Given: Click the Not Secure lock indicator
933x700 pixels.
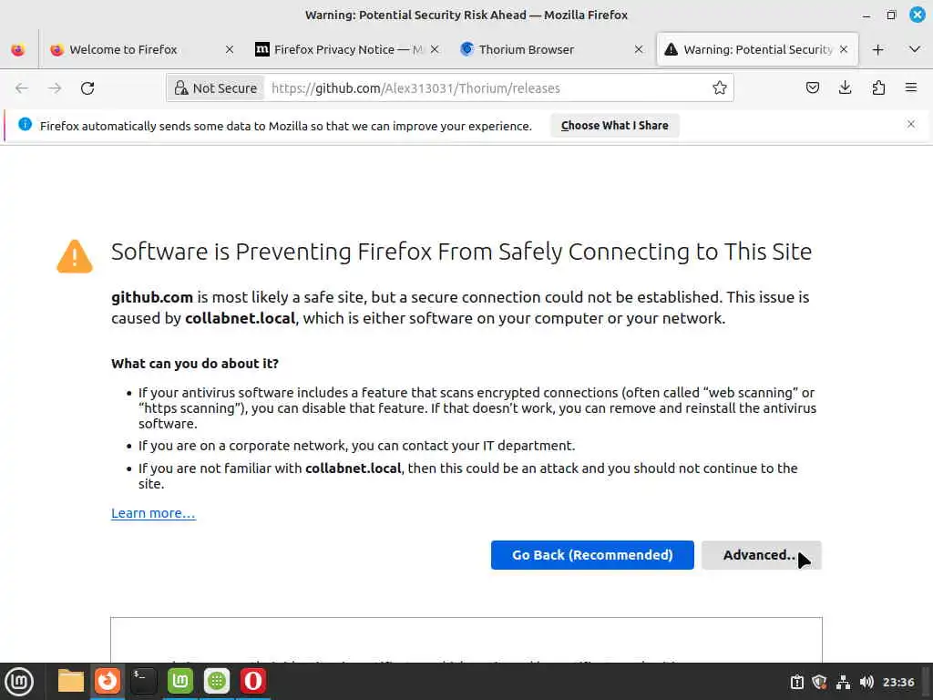Looking at the screenshot, I should 215,88.
